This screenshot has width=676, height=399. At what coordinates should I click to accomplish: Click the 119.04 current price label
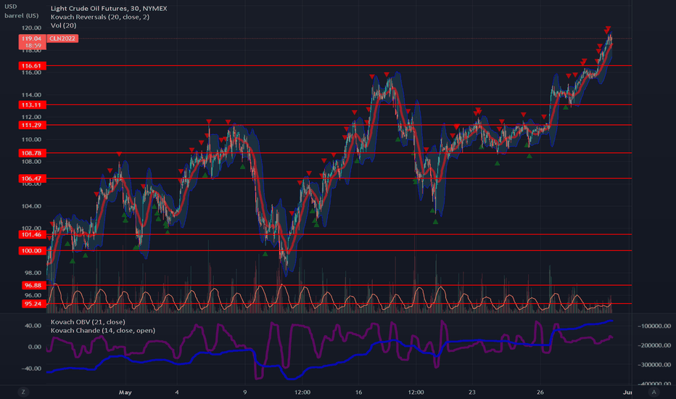(x=33, y=38)
